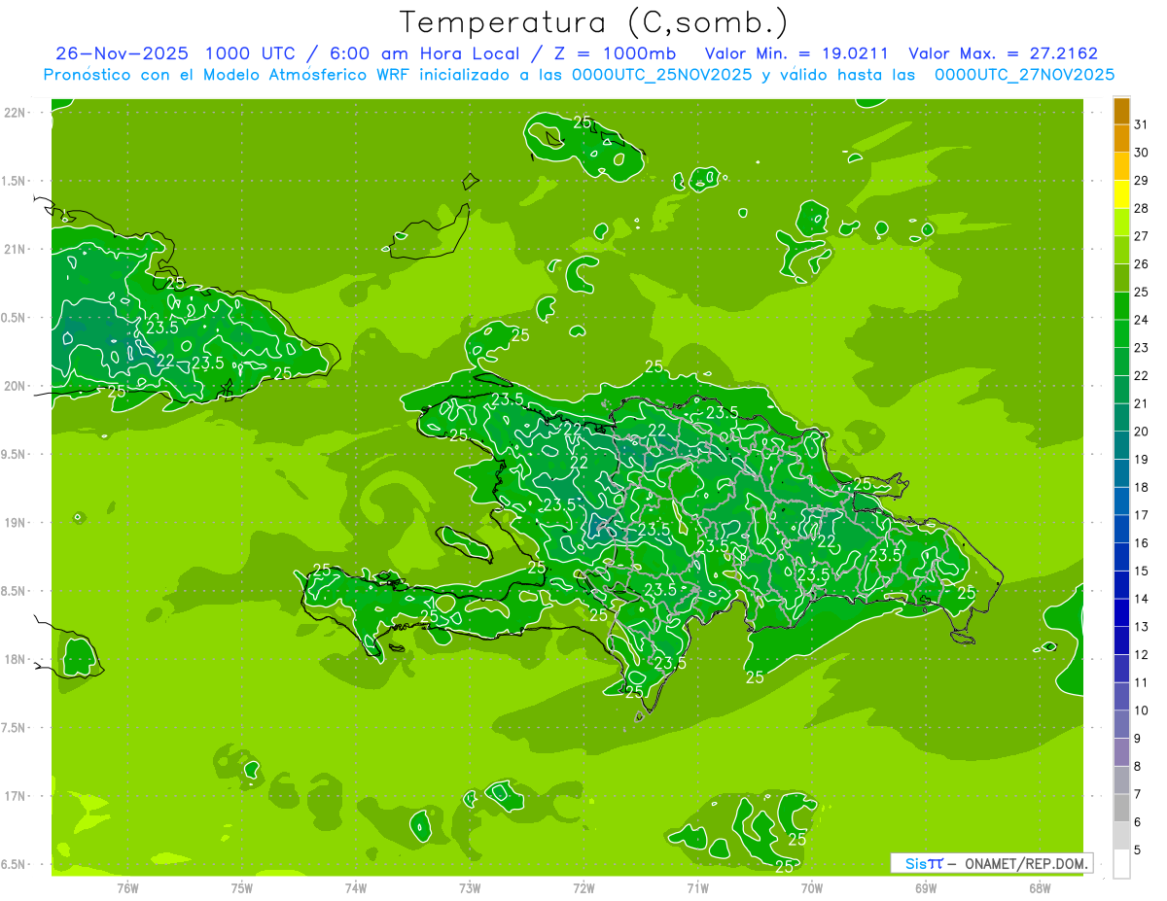
Task: Click the colour scale label "10"
Action: [x=1142, y=710]
